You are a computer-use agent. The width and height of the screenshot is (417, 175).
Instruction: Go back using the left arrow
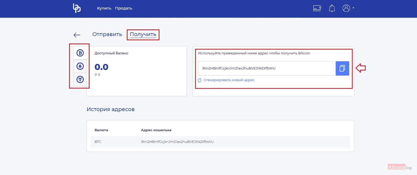point(77,35)
